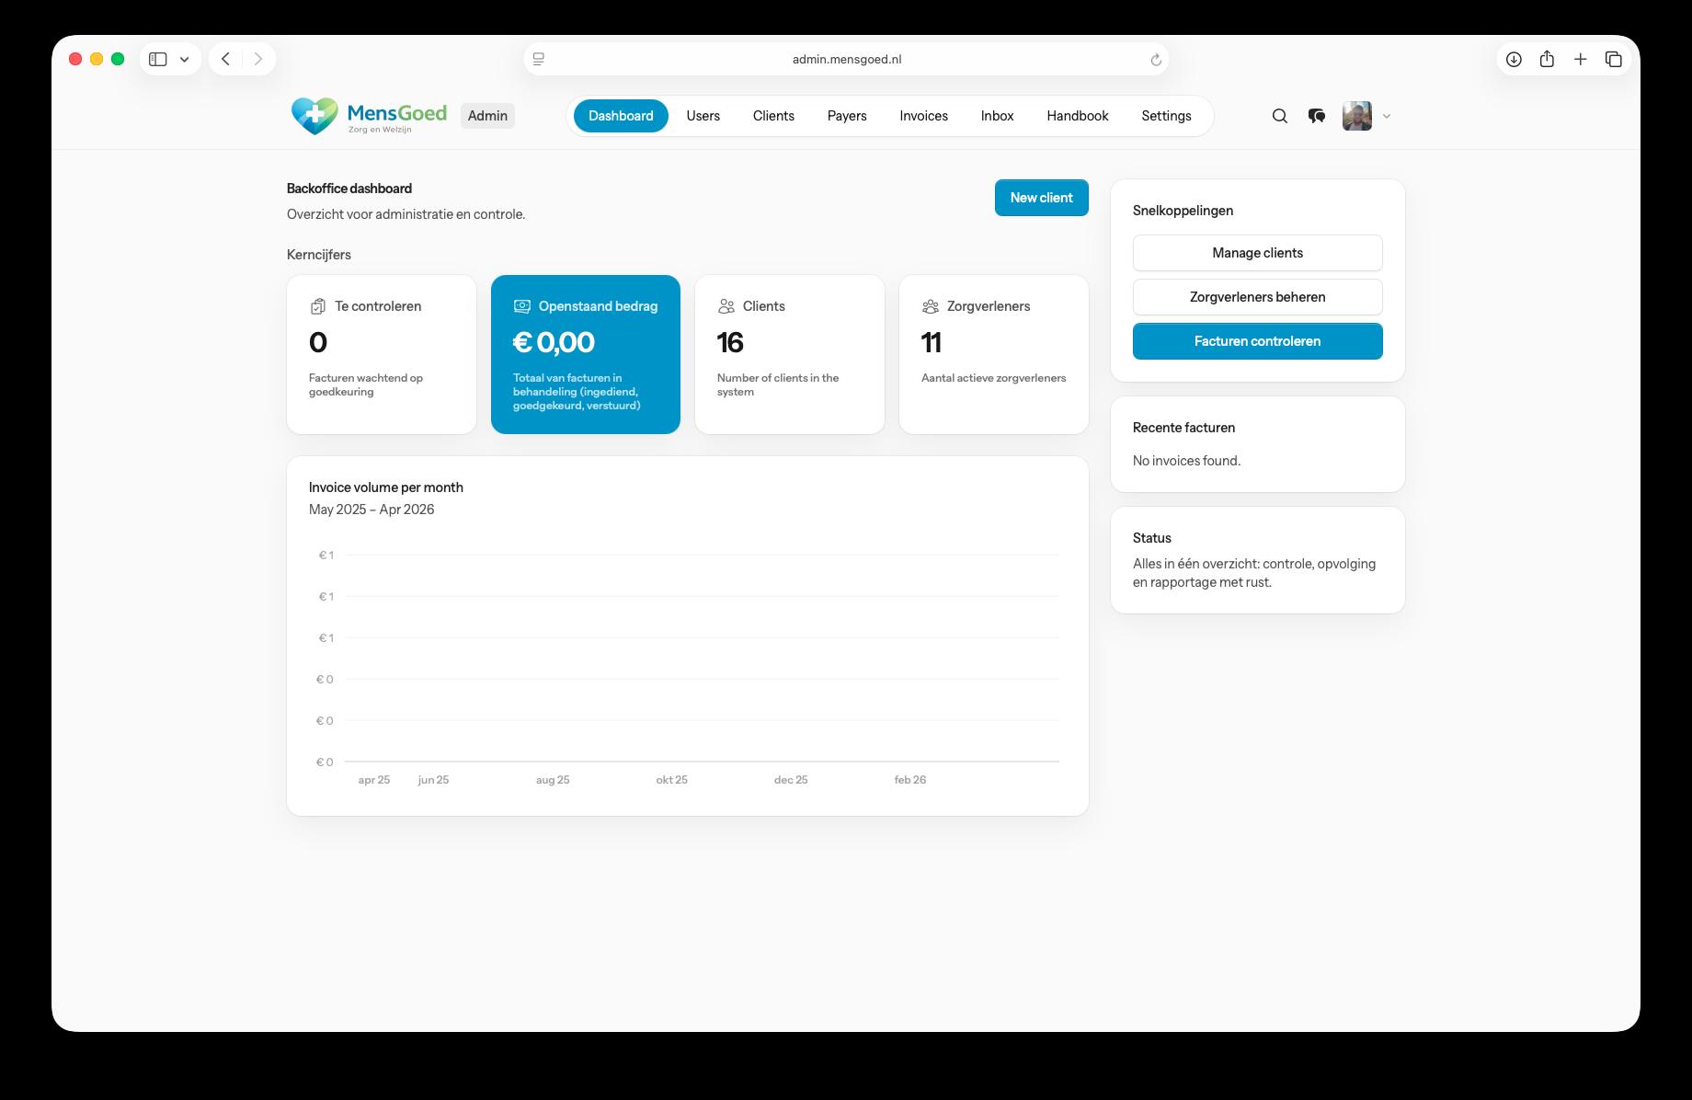Open Safari downloads icon
This screenshot has height=1100, width=1692.
coord(1514,59)
